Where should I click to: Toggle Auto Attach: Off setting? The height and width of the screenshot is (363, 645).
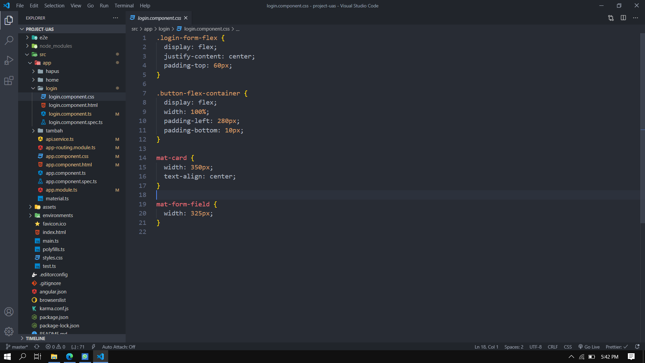coord(119,347)
